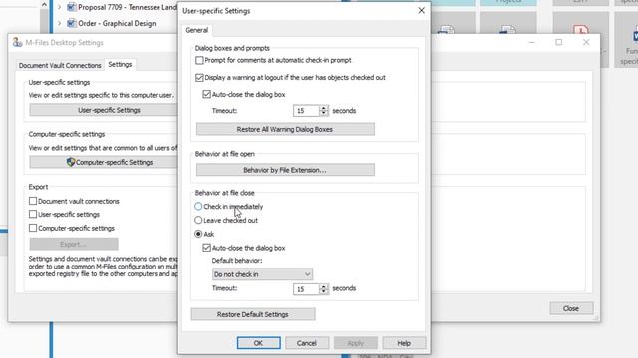Image resolution: width=638 pixels, height=358 pixels.
Task: Choose the Ask radio button
Action: (x=198, y=234)
